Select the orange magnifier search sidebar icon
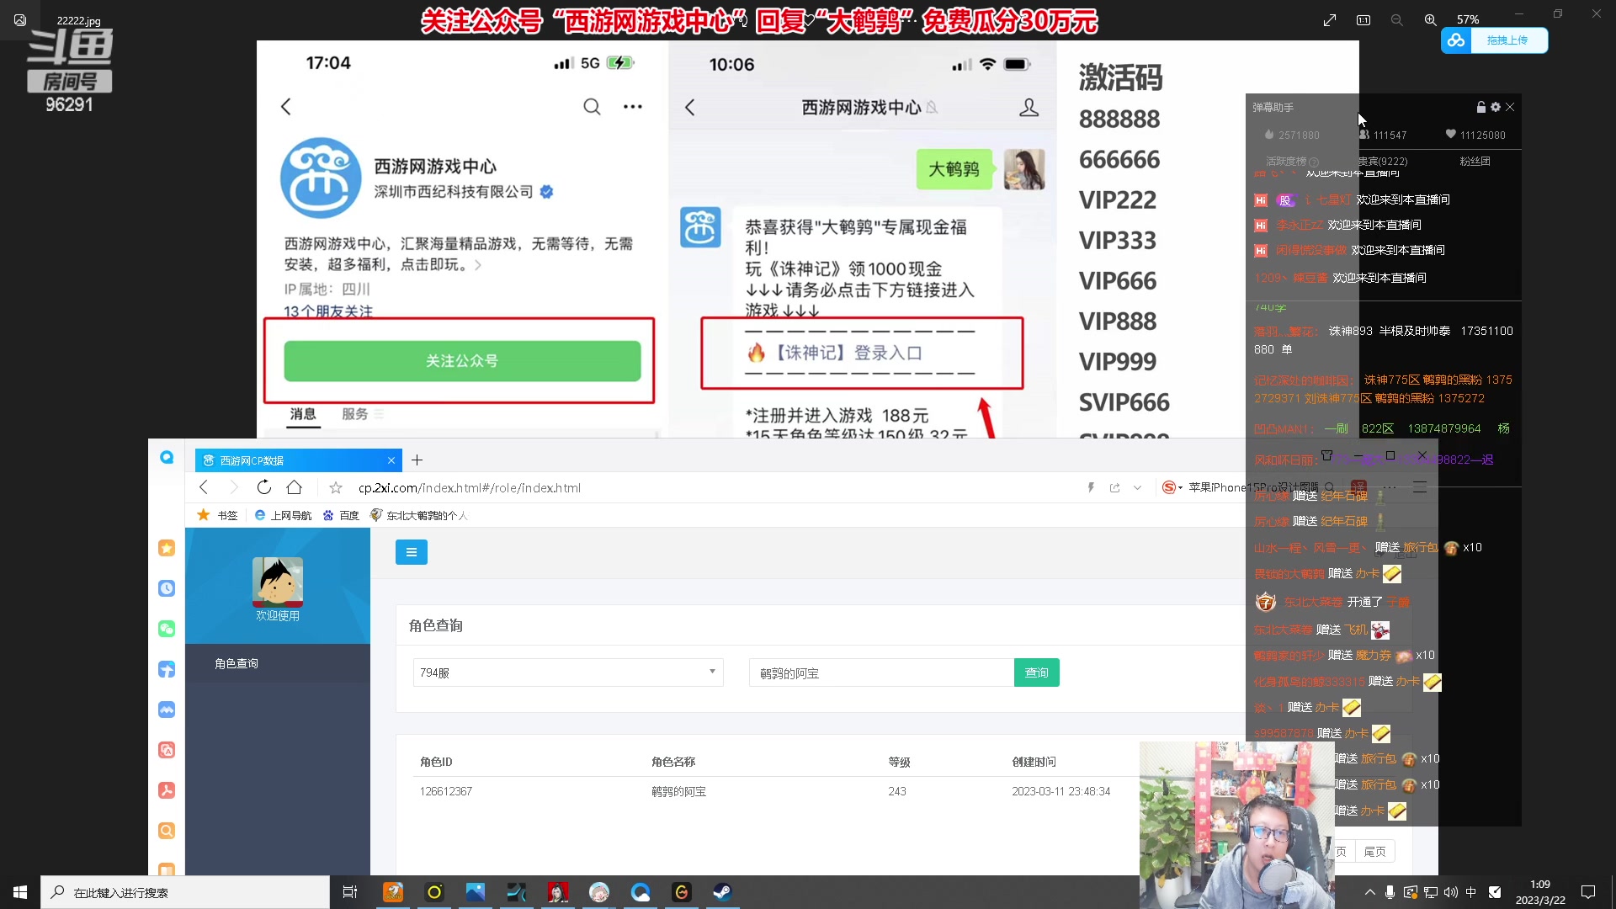The image size is (1616, 909). pyautogui.click(x=167, y=831)
